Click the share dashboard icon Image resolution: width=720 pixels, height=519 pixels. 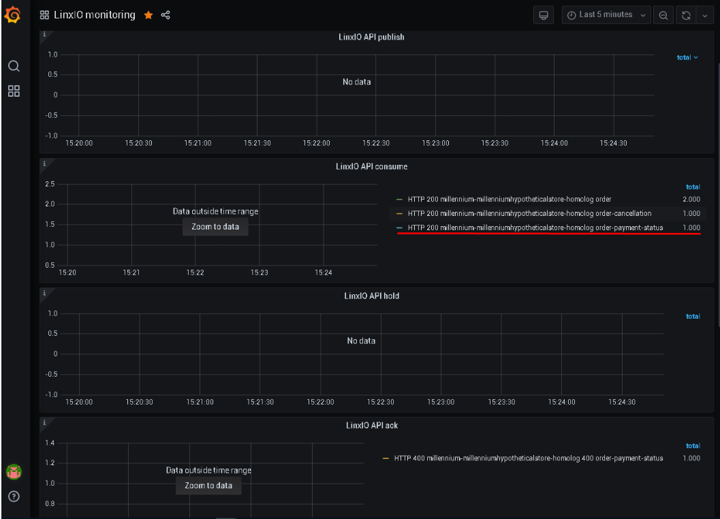(x=166, y=15)
